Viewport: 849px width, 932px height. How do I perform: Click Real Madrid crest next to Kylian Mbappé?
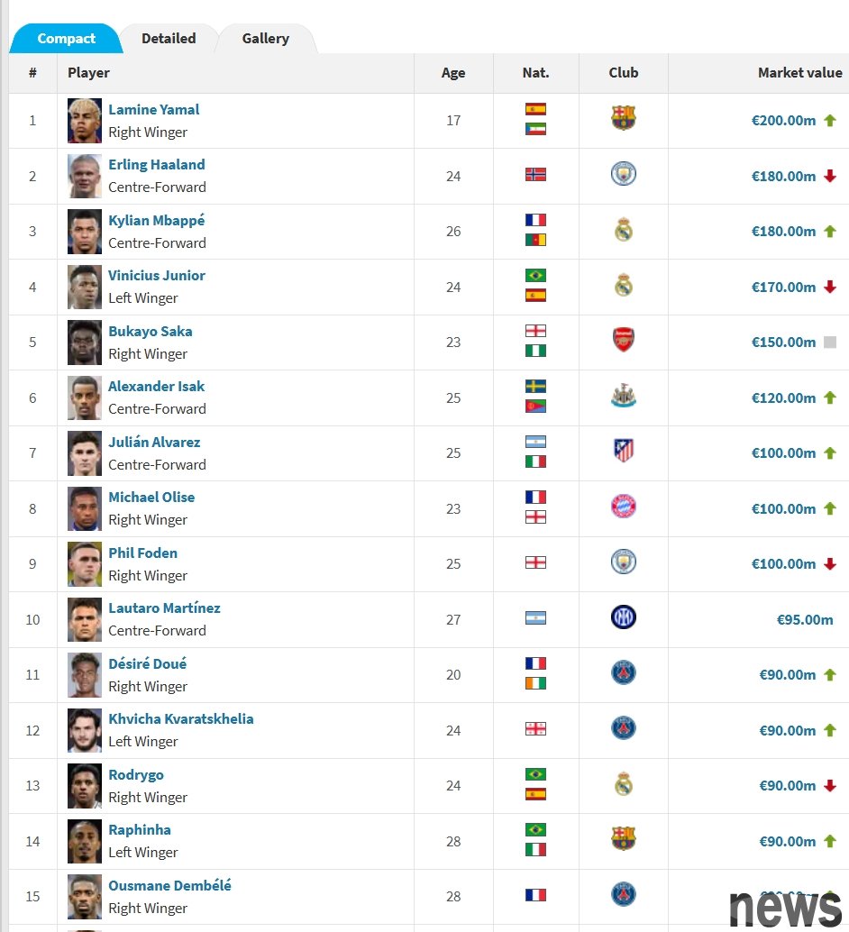click(623, 229)
